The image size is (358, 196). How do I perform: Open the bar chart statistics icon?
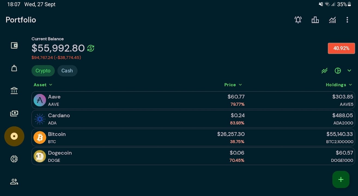pos(315,20)
